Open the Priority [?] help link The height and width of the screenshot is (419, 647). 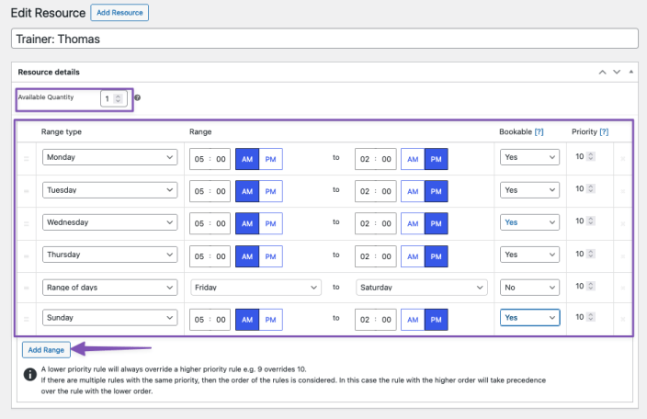(604, 132)
